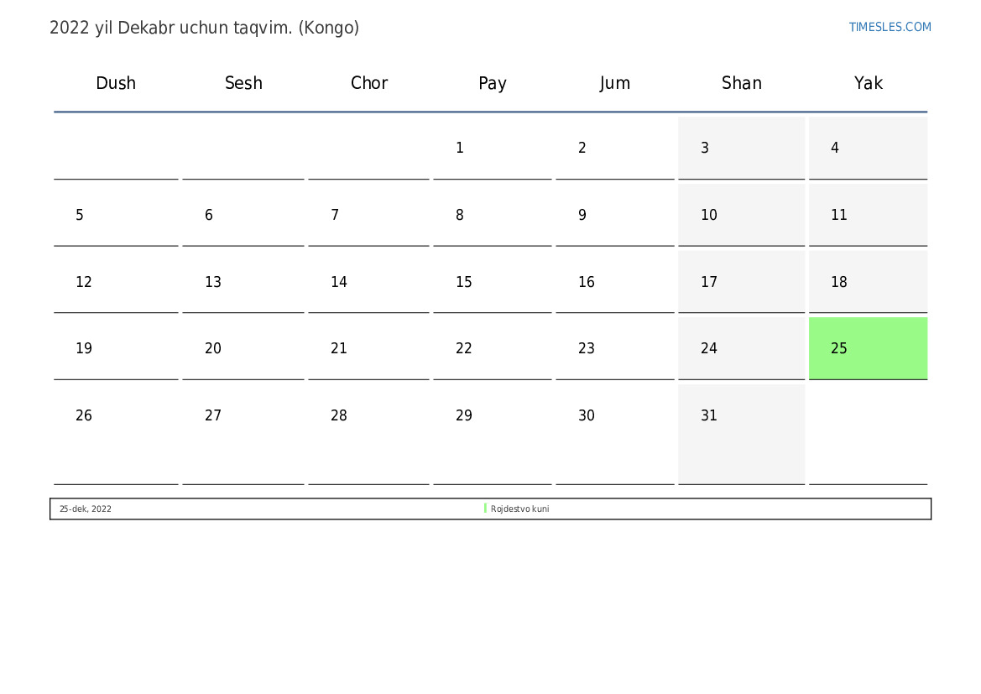Click the Shan column header

click(x=742, y=83)
